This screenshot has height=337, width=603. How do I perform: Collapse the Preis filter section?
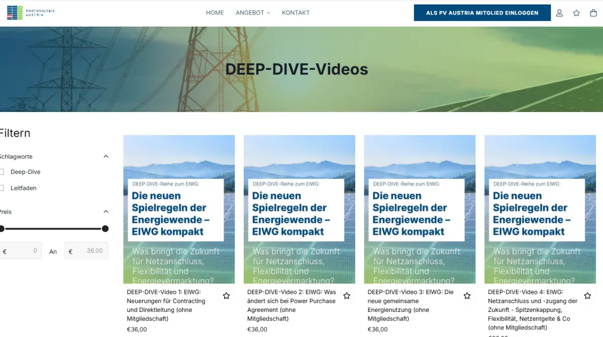click(106, 212)
